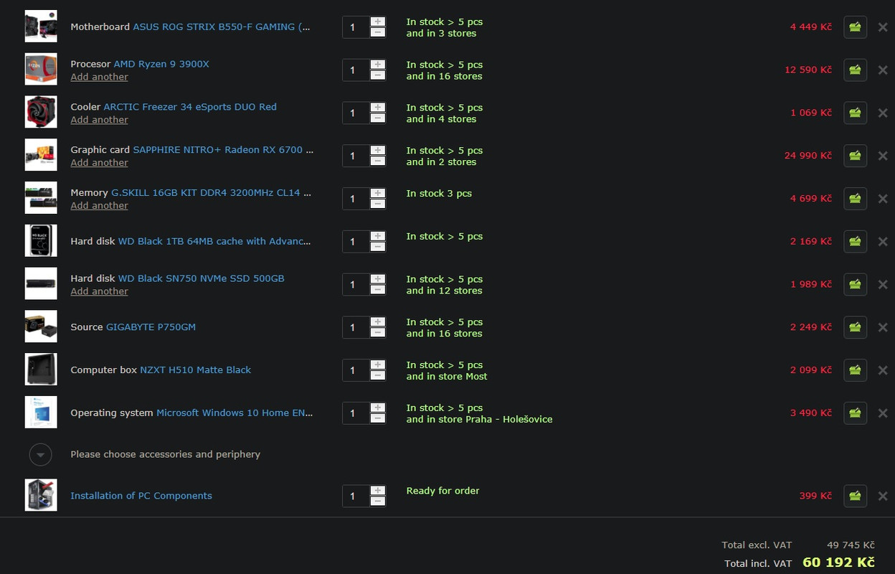Open WD Black 1TB 64MB cache link
This screenshot has height=574, width=895.
click(x=214, y=241)
